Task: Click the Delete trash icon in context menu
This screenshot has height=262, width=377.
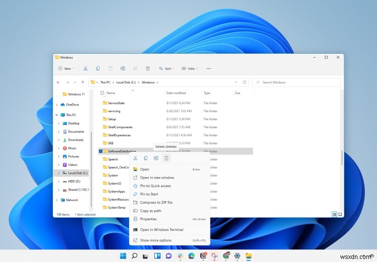Action: coord(166,158)
